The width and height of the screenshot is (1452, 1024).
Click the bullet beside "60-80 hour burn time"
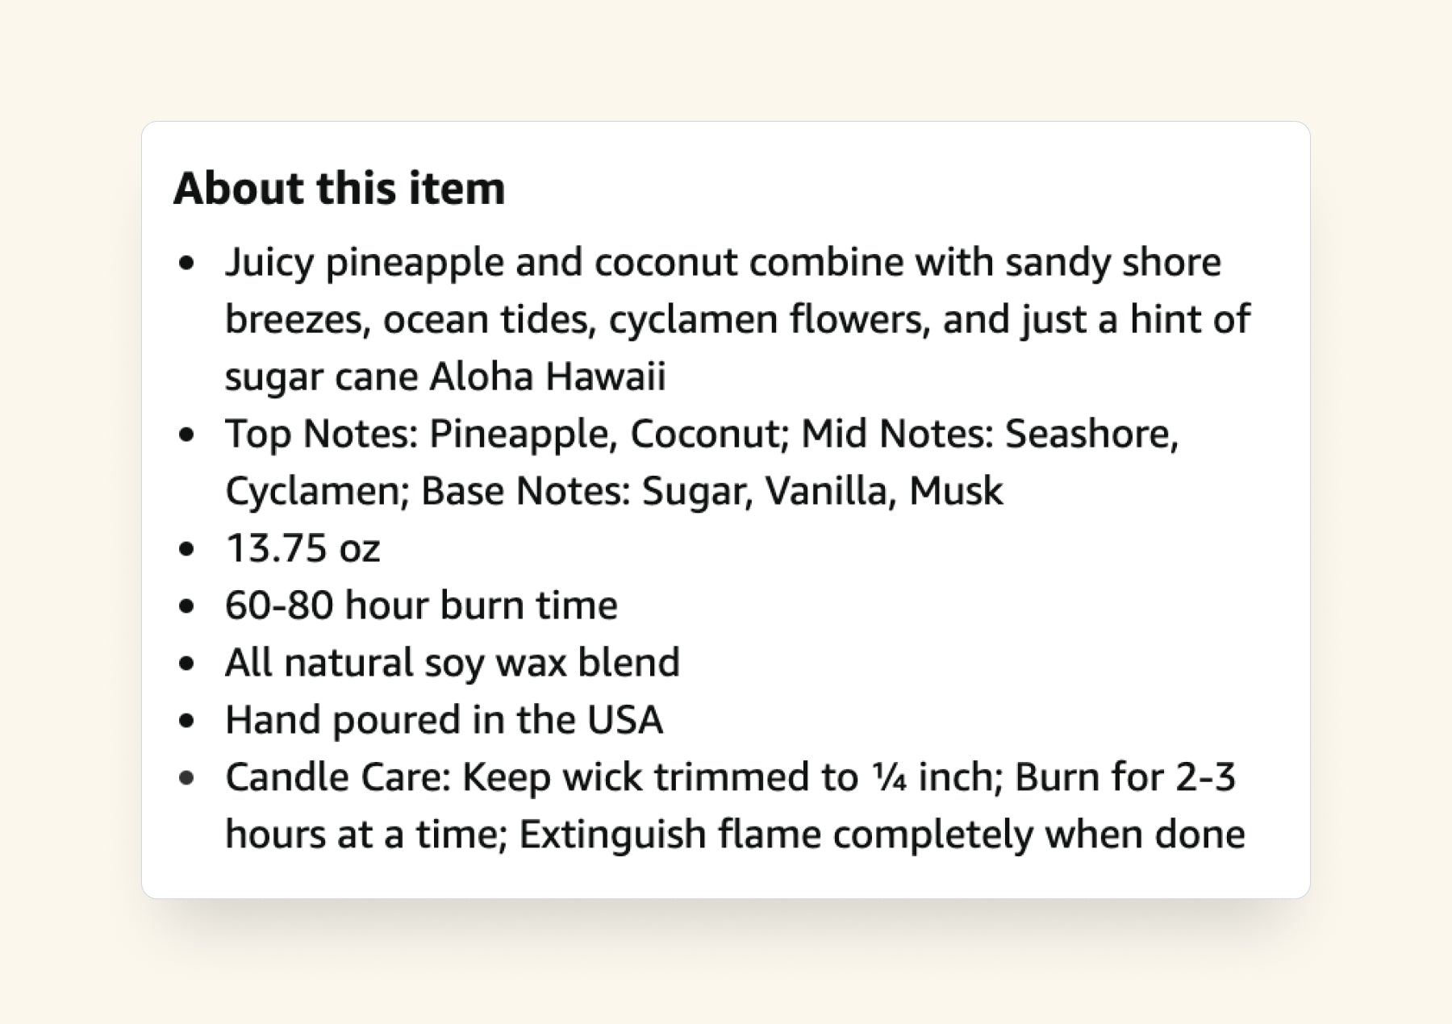[188, 606]
